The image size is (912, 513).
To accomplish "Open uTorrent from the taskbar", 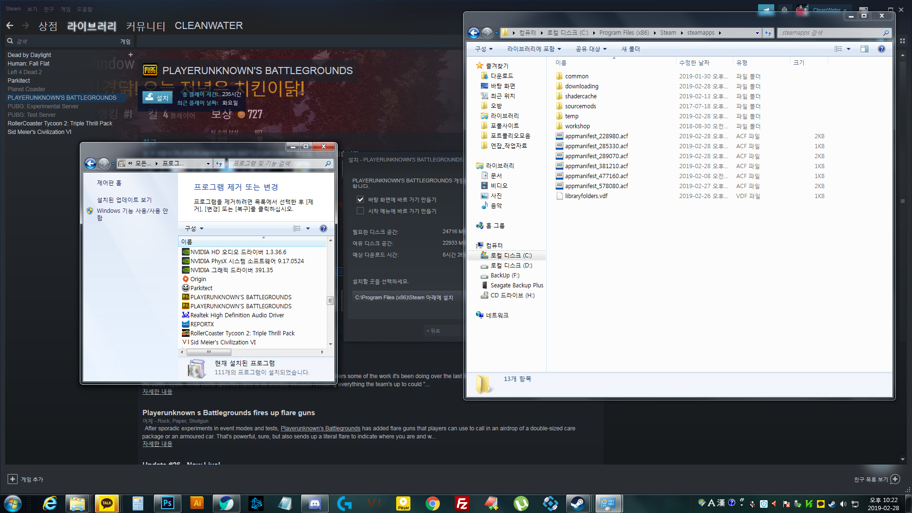I will click(521, 503).
